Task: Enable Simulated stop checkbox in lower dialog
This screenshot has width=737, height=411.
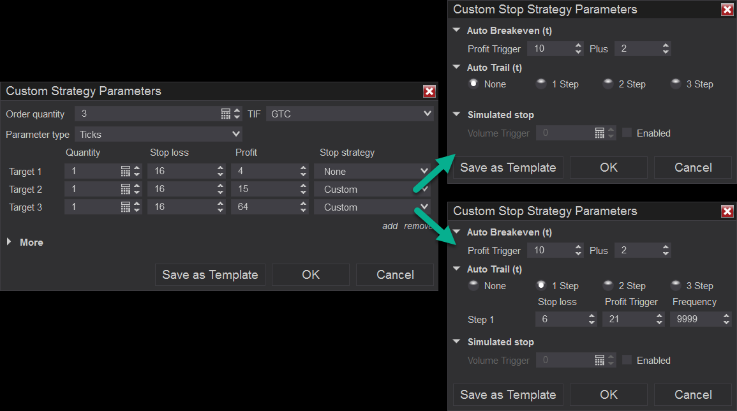Action: click(627, 360)
